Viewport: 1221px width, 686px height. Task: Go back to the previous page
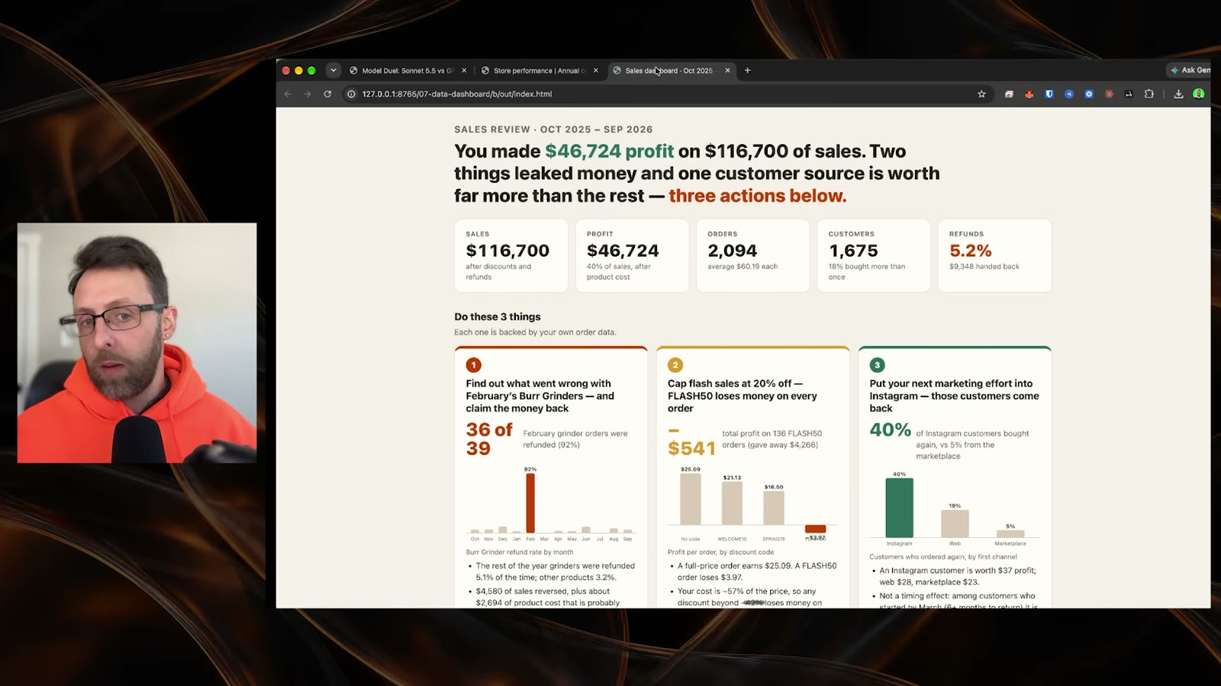click(x=288, y=94)
